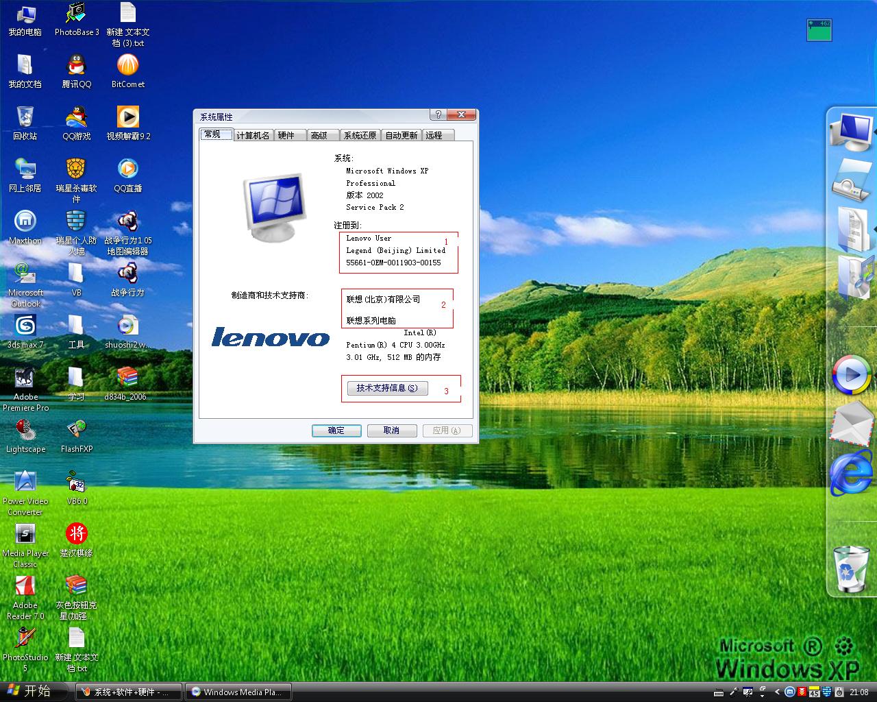Select the 我的电脑 desktop icon
877x702 pixels.
point(25,19)
